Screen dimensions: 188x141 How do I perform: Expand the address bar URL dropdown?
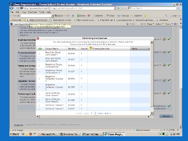pyautogui.click(x=115, y=8)
